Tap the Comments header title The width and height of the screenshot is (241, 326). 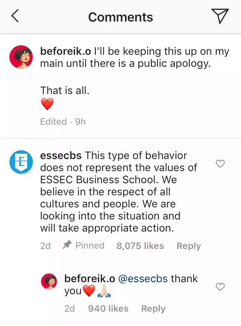click(x=121, y=17)
